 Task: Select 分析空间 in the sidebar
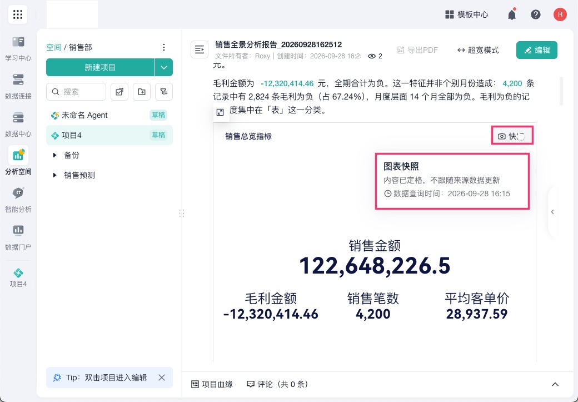coord(18,161)
